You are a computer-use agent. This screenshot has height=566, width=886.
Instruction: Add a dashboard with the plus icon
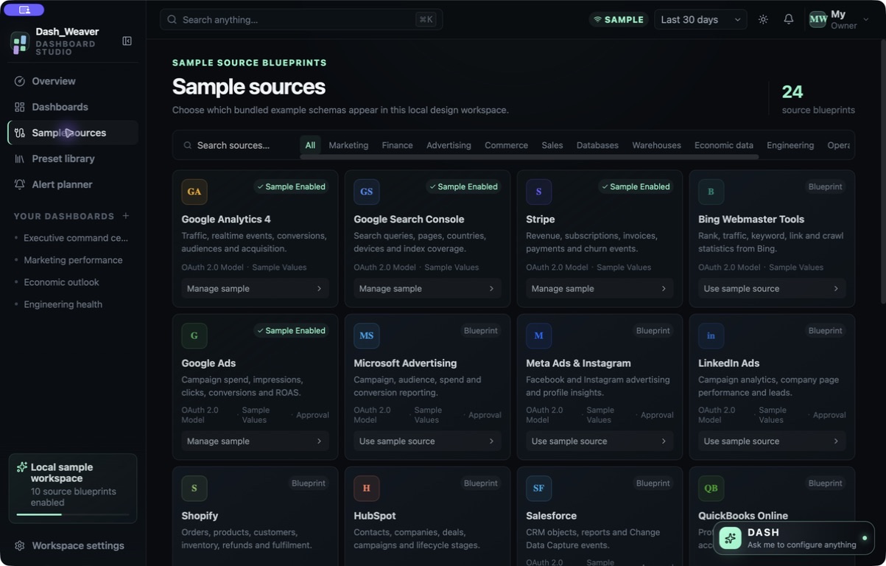click(x=126, y=216)
